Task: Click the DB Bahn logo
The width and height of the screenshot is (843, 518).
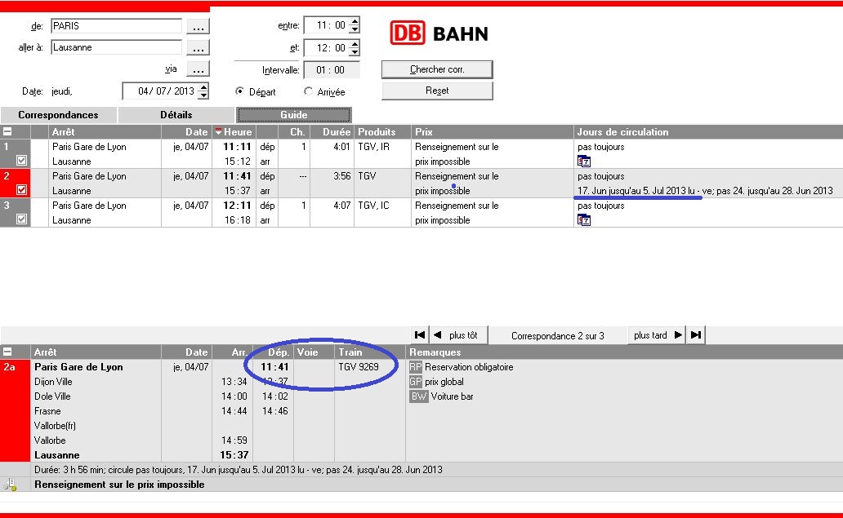Action: click(x=439, y=33)
